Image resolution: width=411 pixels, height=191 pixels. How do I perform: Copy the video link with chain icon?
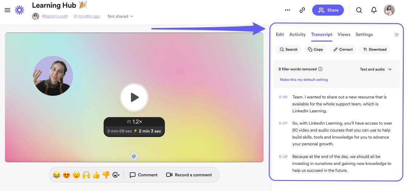coord(302,10)
